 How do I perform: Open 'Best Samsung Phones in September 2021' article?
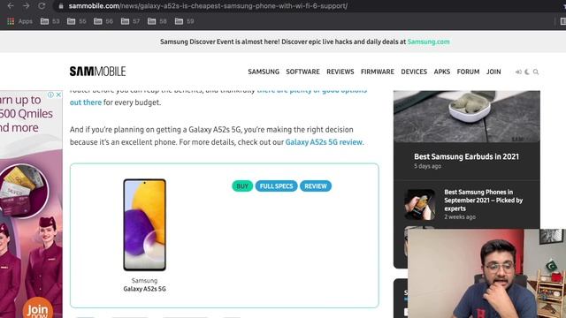pos(484,201)
